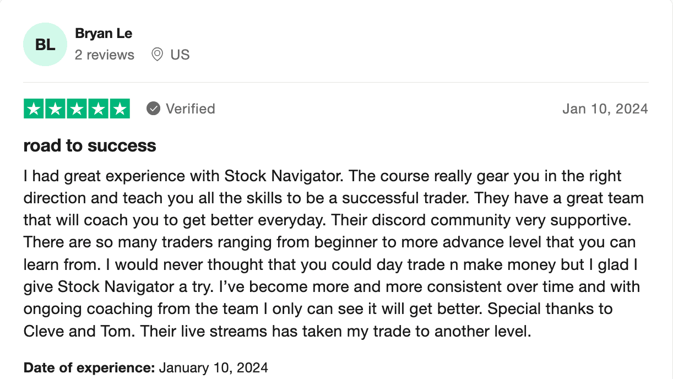The image size is (673, 379).
Task: Click the BL avatar circle
Action: click(x=45, y=45)
